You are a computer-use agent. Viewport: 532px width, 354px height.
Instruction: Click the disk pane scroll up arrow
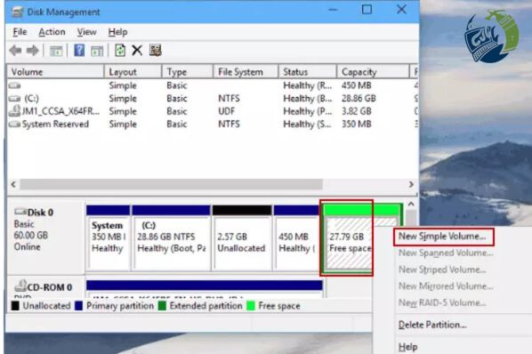pyautogui.click(x=411, y=204)
